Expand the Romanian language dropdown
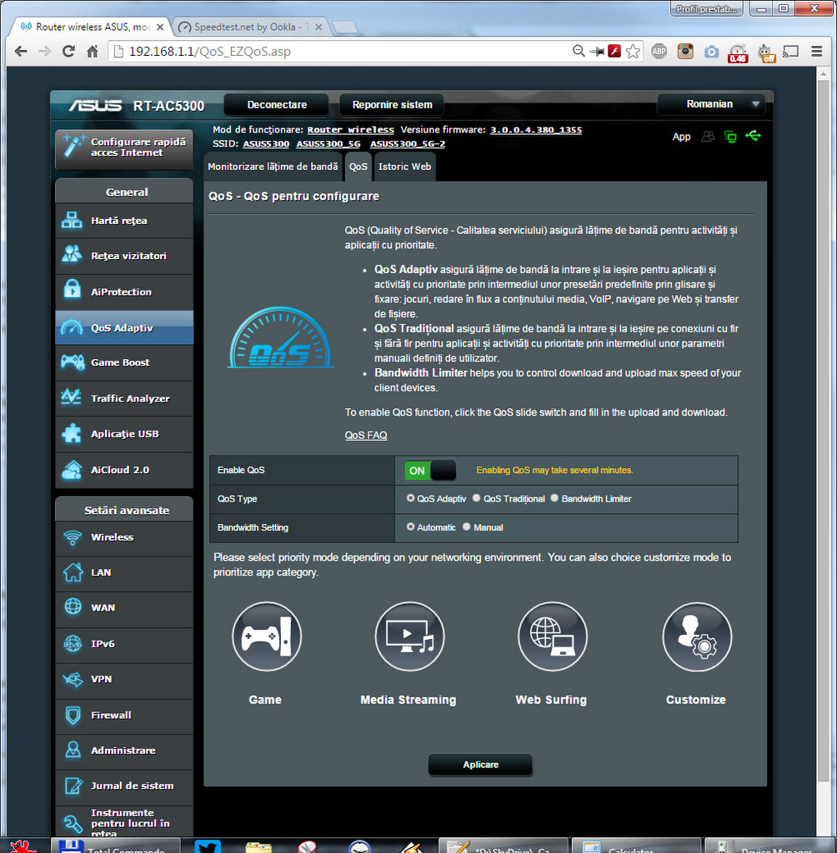The image size is (837, 853). (x=710, y=105)
